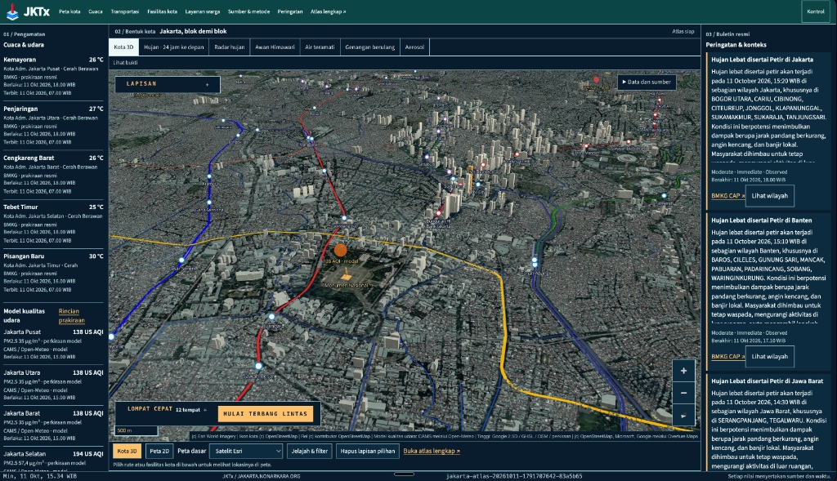The height and width of the screenshot is (481, 837).
Task: Zoom in with the plus map button
Action: [683, 371]
